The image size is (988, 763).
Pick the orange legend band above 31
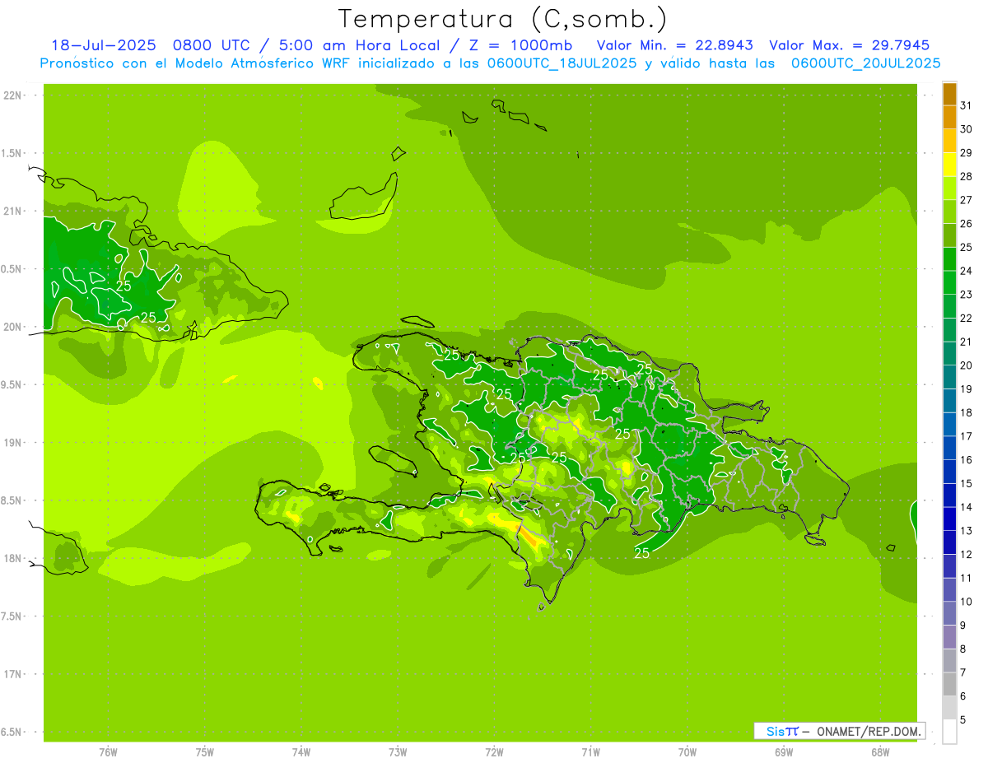tap(949, 94)
